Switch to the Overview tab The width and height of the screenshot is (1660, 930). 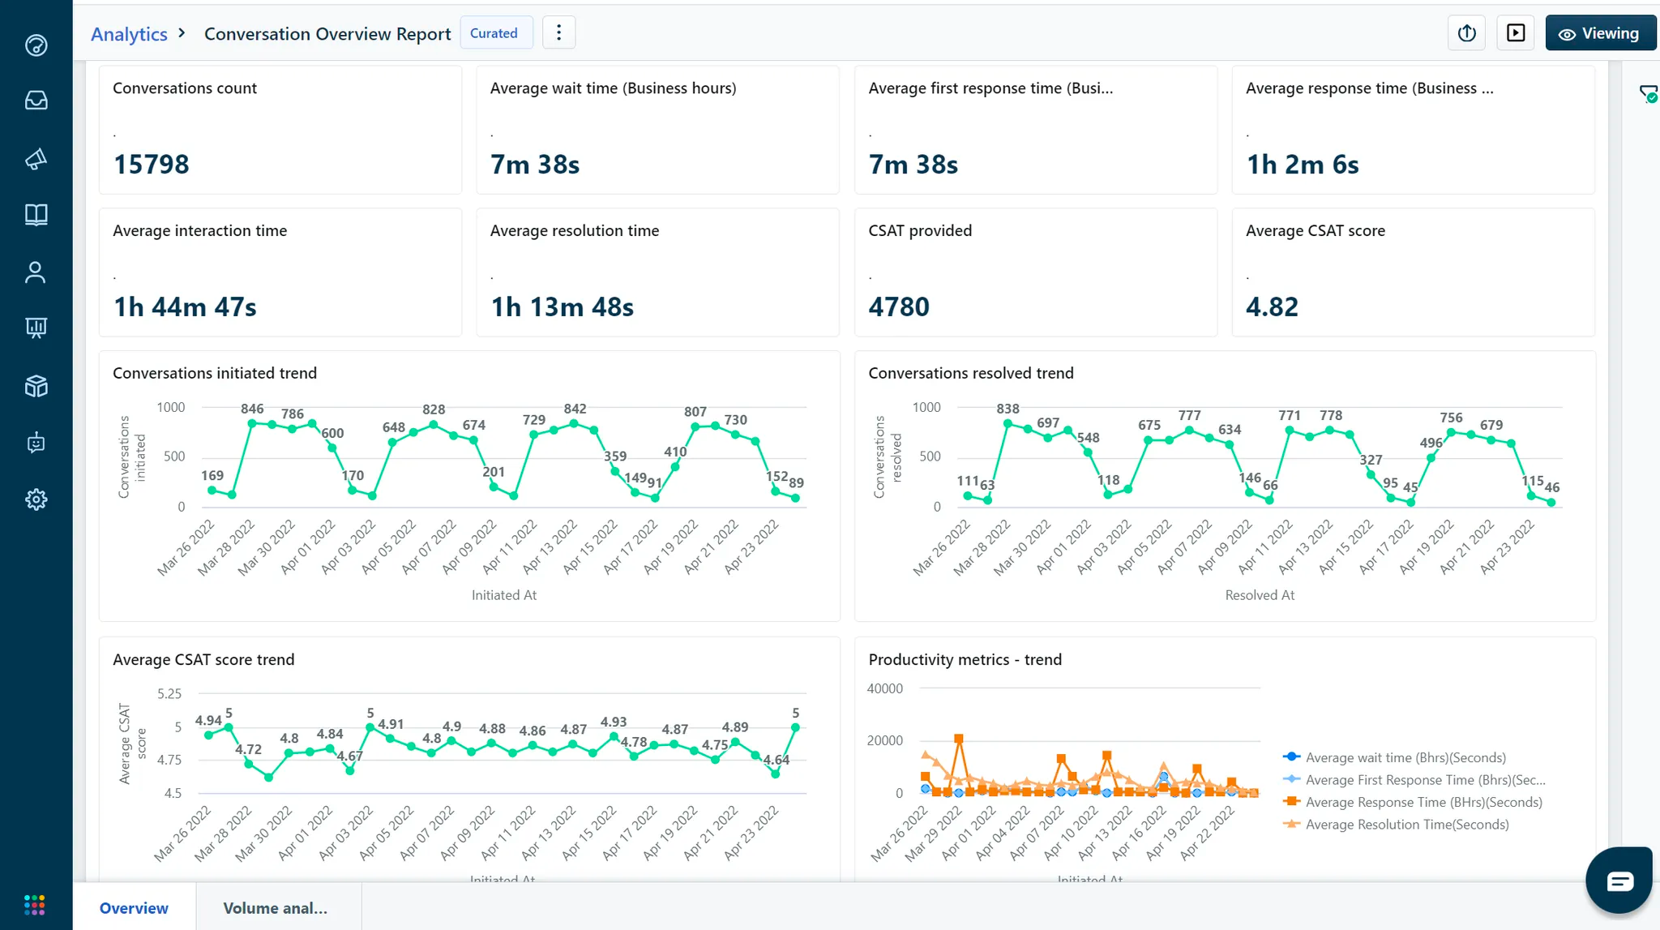(134, 908)
